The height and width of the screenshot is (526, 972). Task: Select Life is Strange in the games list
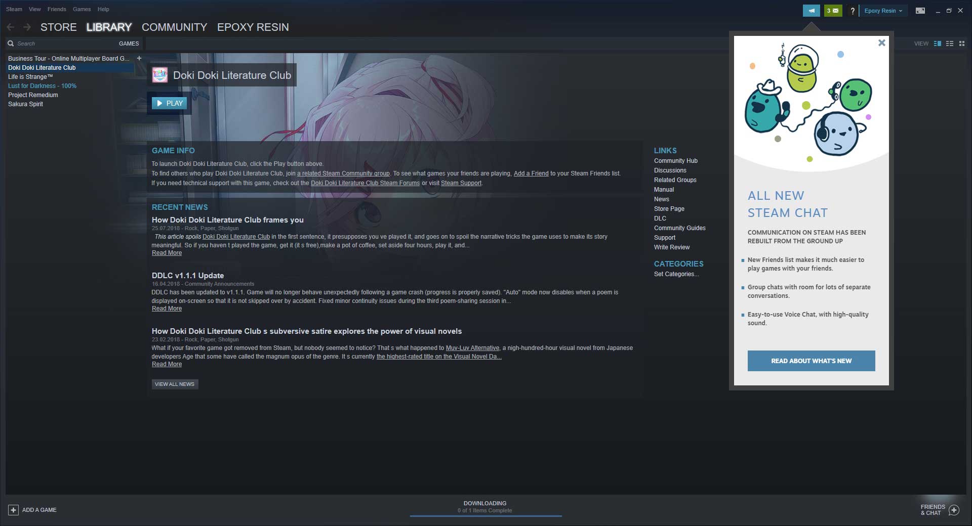pyautogui.click(x=30, y=76)
